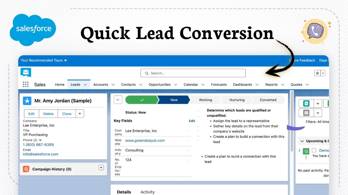Expand the Phone (2) dropdown arrow
The height and width of the screenshot is (195, 348).
(x=41, y=140)
